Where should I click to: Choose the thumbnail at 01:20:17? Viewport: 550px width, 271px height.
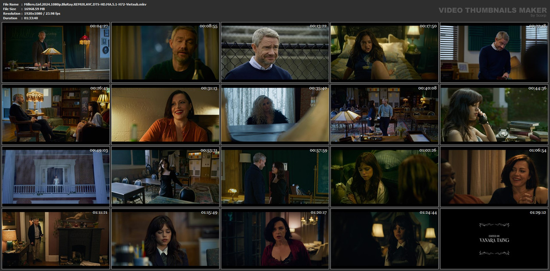275,238
